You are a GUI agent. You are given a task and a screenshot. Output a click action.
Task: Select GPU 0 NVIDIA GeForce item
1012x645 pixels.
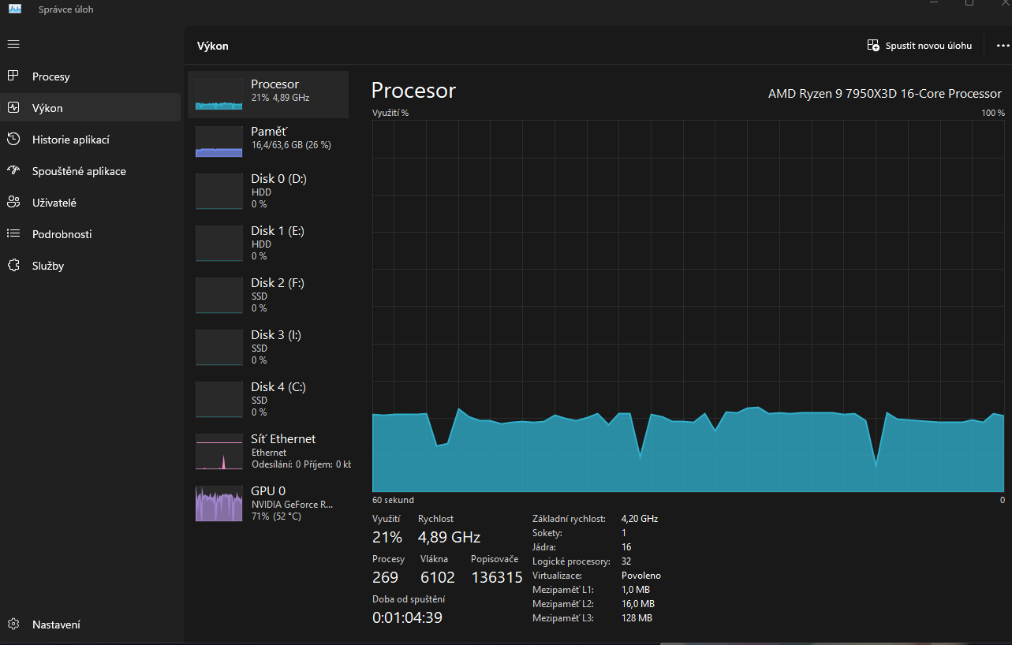click(268, 503)
